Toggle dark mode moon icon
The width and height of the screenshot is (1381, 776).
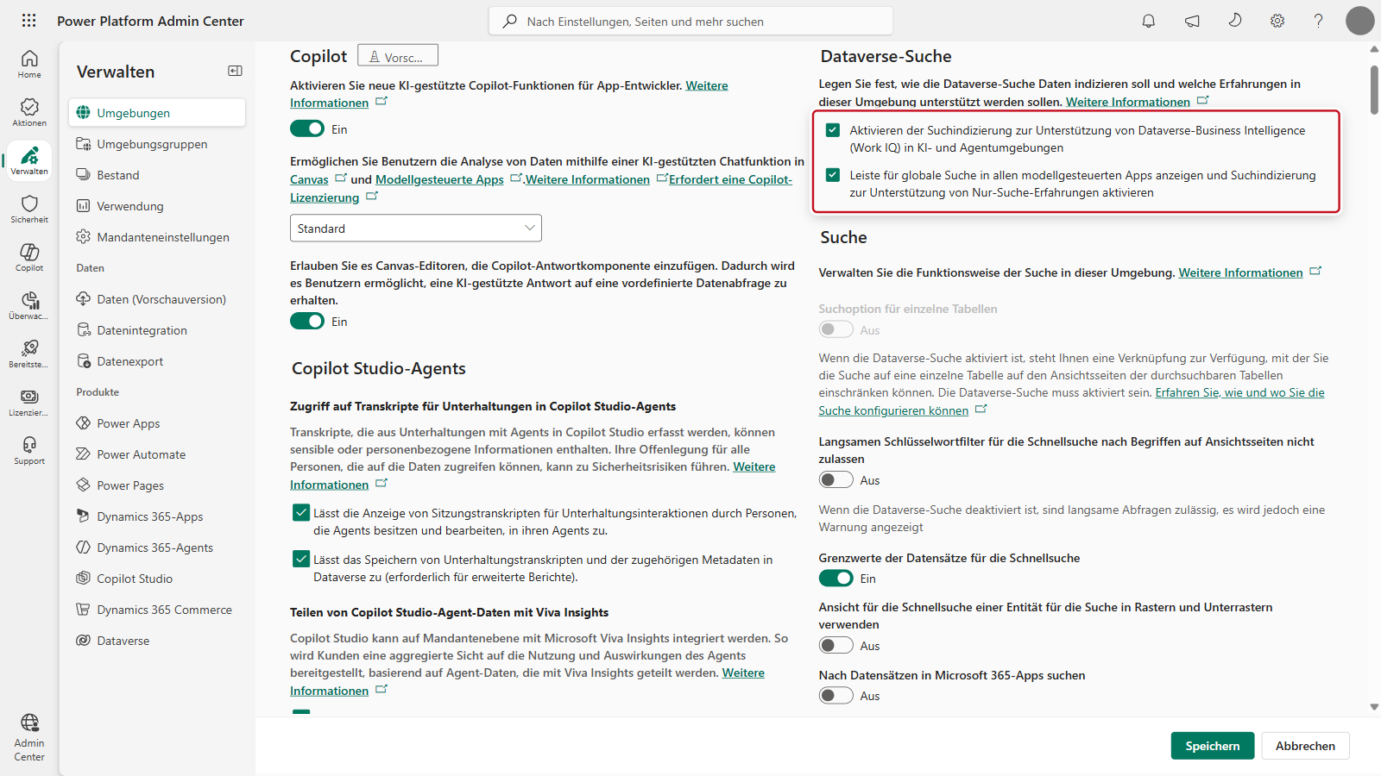point(1235,21)
